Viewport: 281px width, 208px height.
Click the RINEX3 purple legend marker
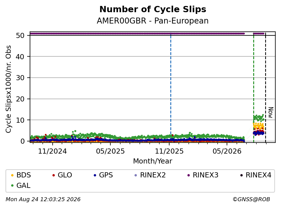click(x=188, y=175)
